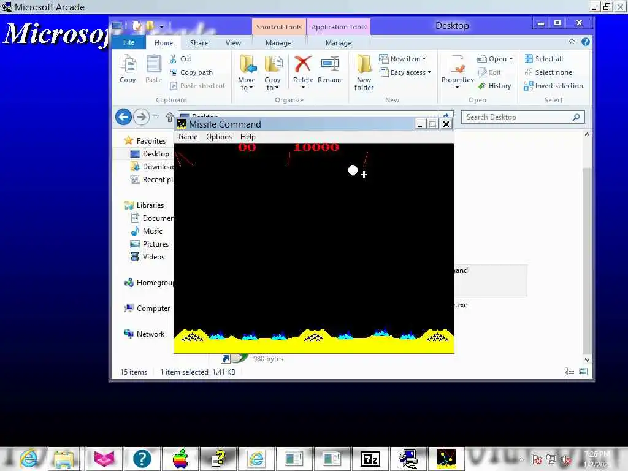The height and width of the screenshot is (471, 628).
Task: Open Internet Explorer from the taskbar
Action: point(29,459)
